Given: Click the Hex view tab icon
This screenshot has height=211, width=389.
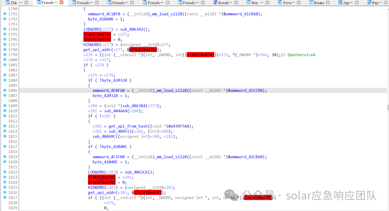Looking at the screenshot, I should [x=248, y=3].
